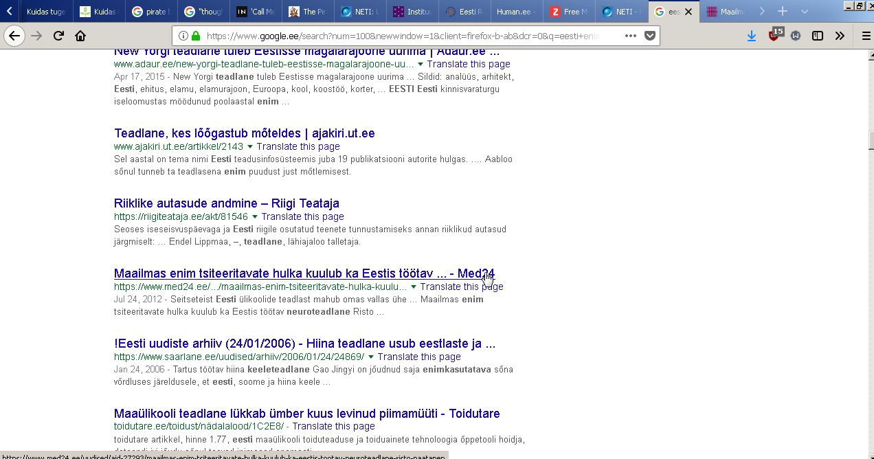Click the hexagon W extension icon
Image resolution: width=874 pixels, height=459 pixels.
coord(796,36)
